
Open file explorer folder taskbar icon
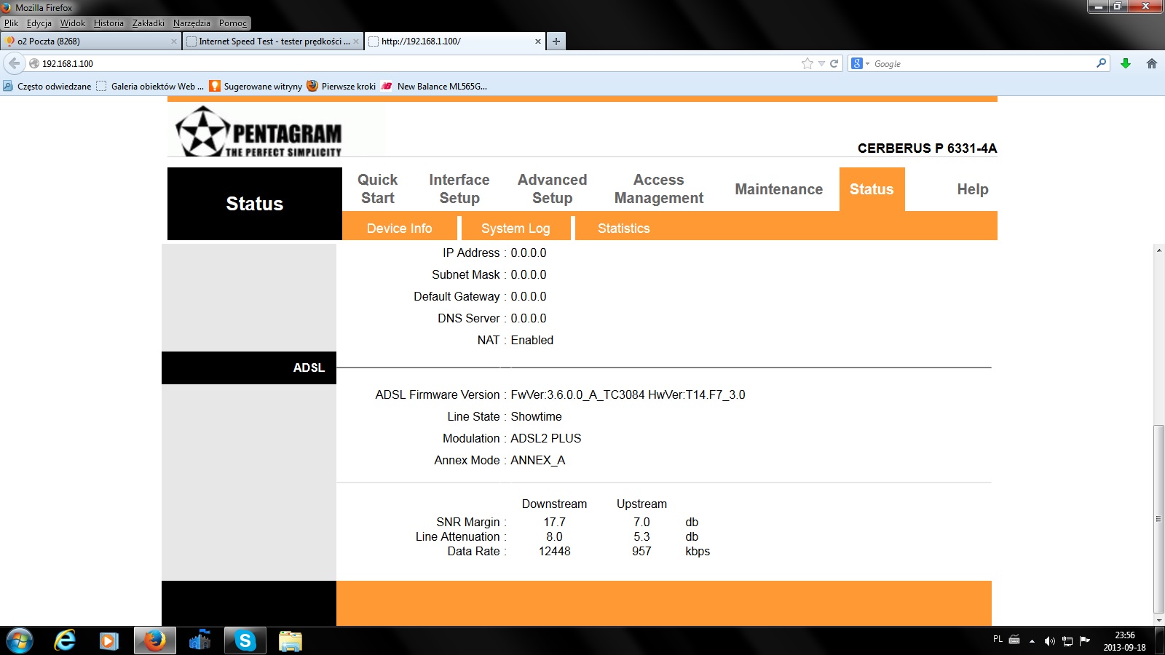290,641
